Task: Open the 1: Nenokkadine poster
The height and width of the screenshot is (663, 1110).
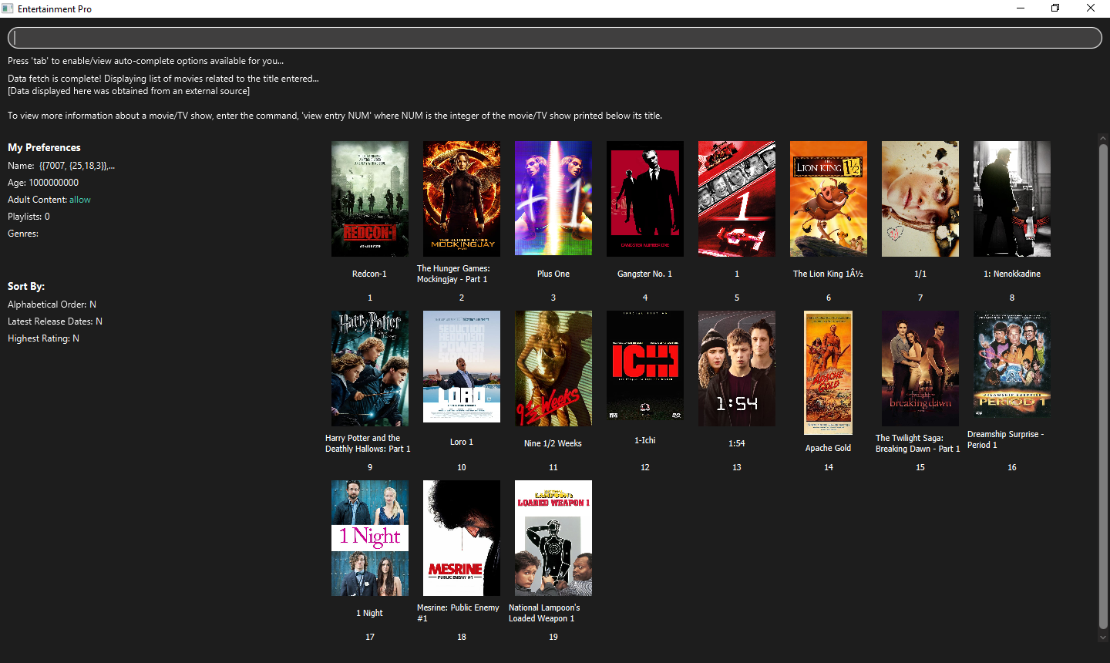Action: [1012, 199]
